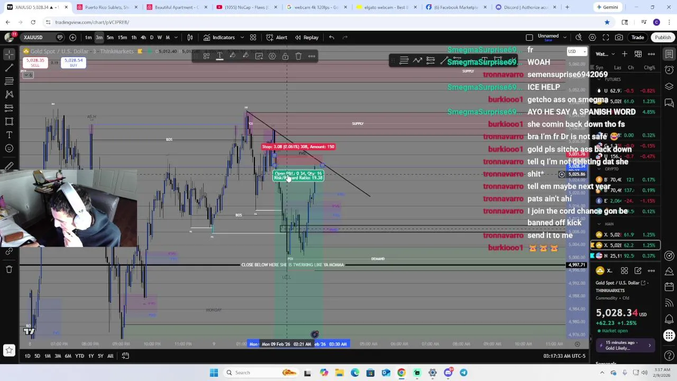This screenshot has width=677, height=381.
Task: Click the blue 5,028.54 BUY price button
Action: coord(74,62)
